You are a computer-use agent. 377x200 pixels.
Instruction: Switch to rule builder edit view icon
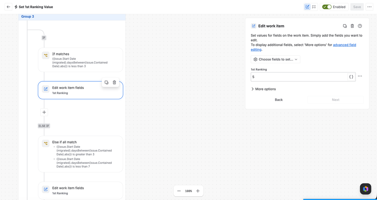coord(307,7)
